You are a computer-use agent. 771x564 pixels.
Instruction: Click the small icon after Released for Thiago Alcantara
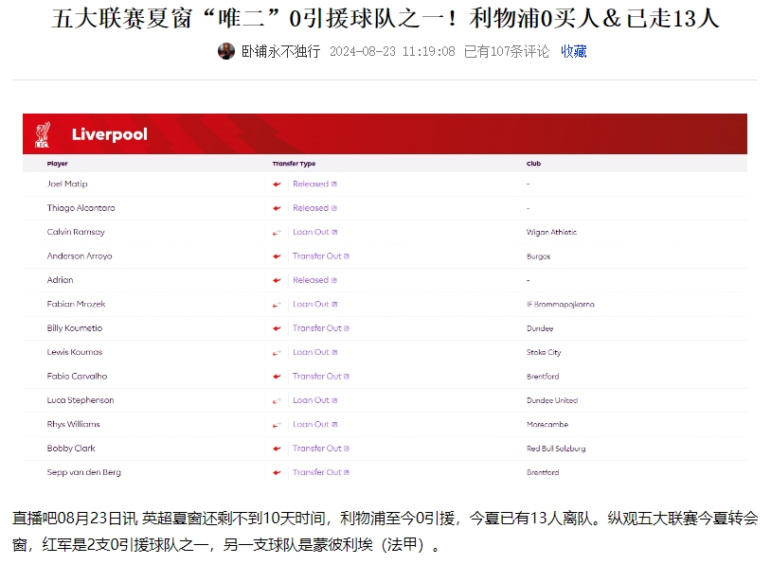click(334, 208)
